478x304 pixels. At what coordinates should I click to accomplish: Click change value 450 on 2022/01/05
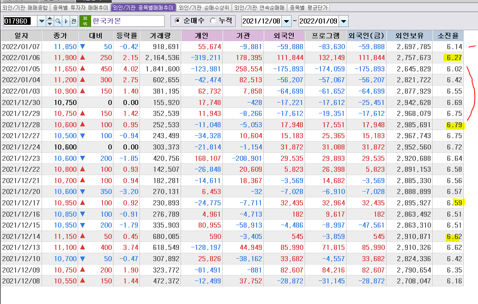tap(106, 69)
